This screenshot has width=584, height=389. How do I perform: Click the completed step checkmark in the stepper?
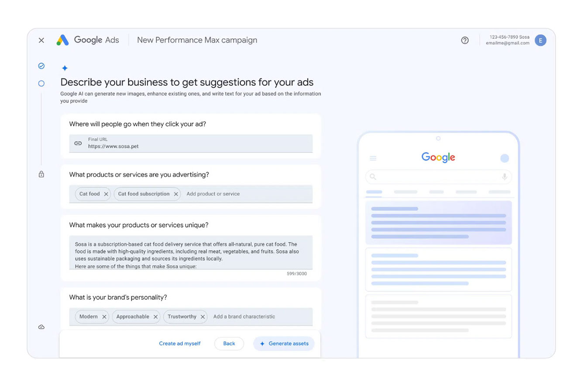point(41,66)
